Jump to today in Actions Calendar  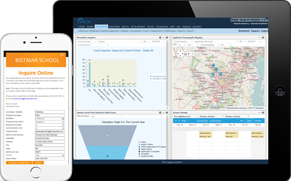pos(184,121)
